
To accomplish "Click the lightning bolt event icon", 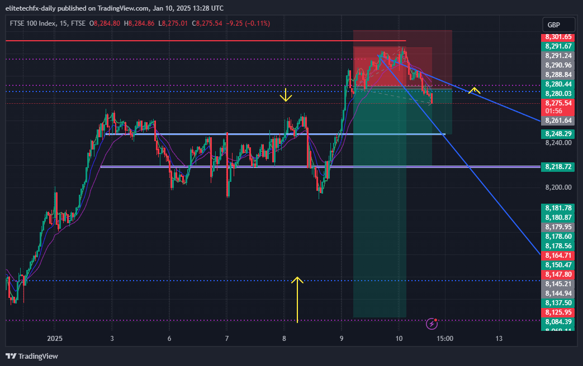I will pyautogui.click(x=432, y=324).
